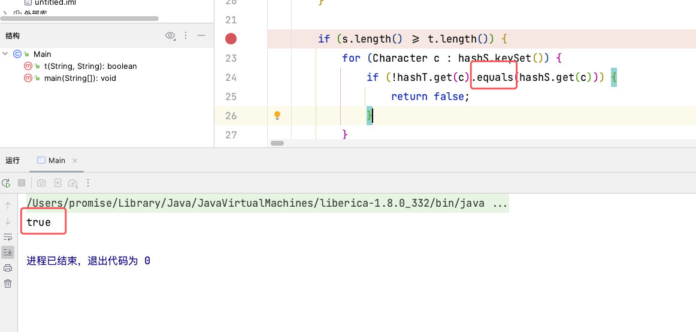Click the project panel horizontal scrollbar
The height and width of the screenshot is (332, 696).
(80, 19)
